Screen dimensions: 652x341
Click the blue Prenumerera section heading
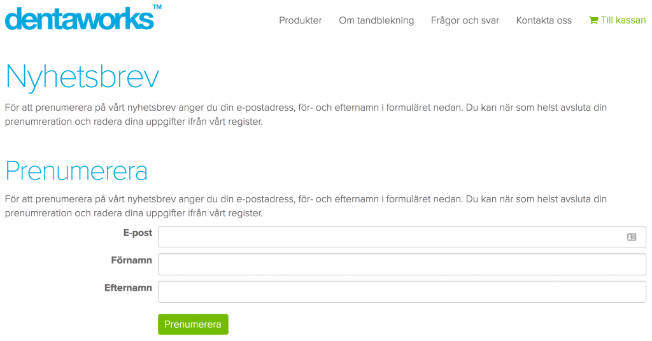click(x=76, y=171)
